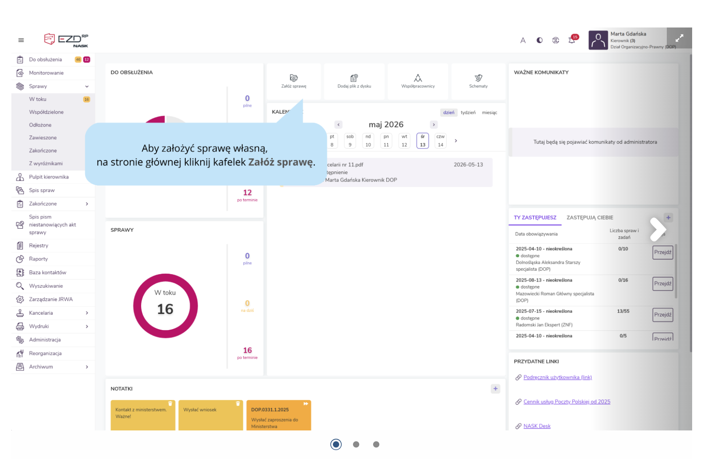Click the fullscreen expand arrows icon
The width and height of the screenshot is (707, 461).
(679, 38)
